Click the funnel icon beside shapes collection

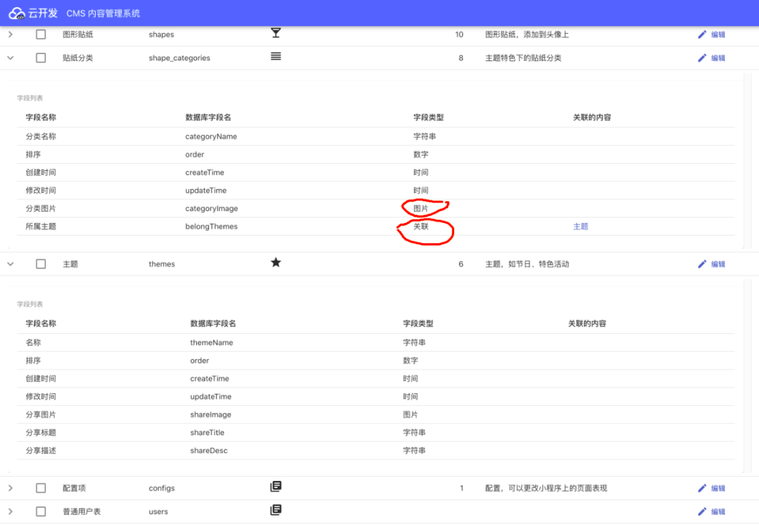point(275,32)
